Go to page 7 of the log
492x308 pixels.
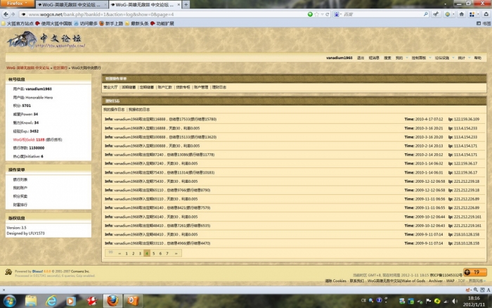[167, 252]
